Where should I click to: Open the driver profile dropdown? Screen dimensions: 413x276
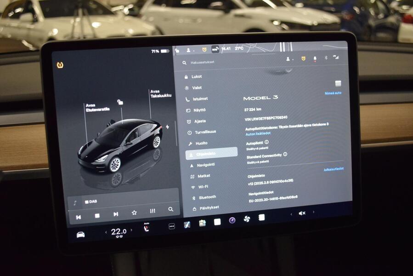(288, 59)
